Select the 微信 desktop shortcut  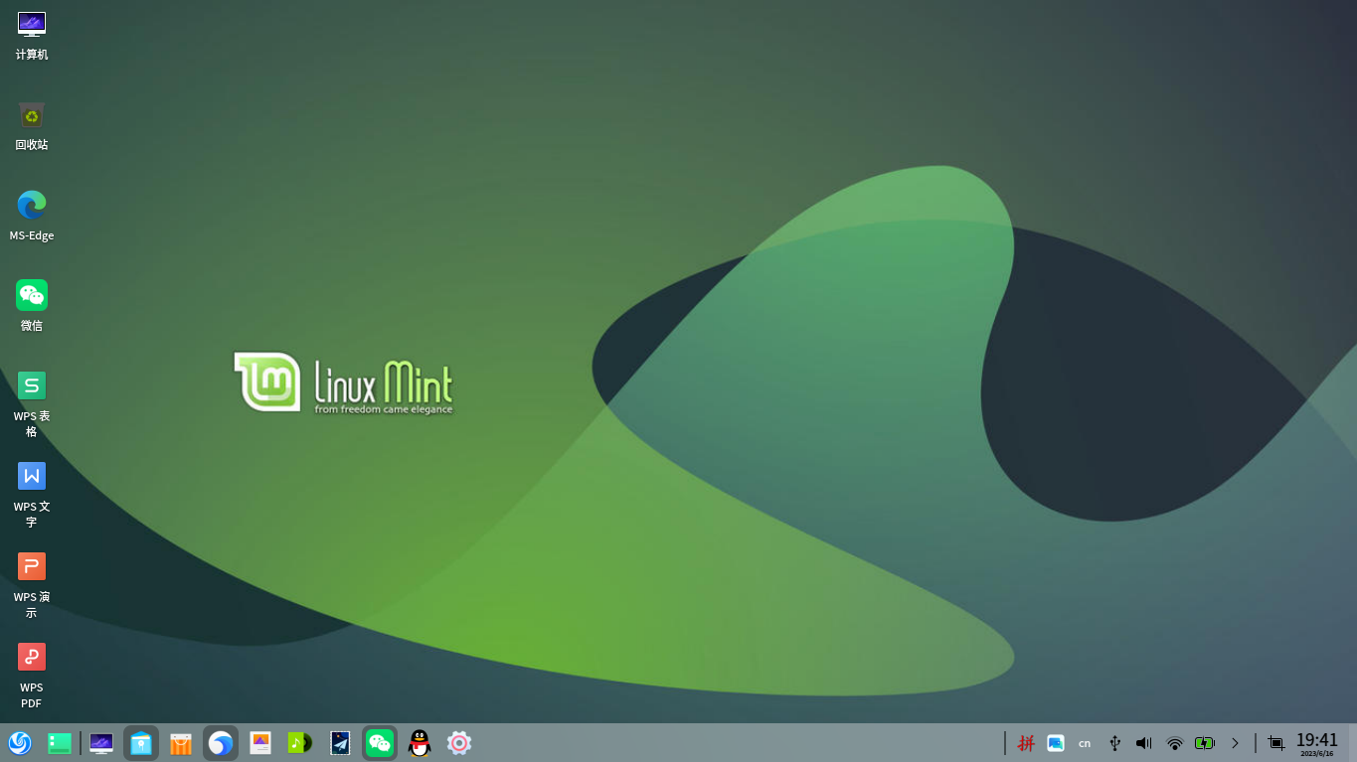pyautogui.click(x=32, y=306)
